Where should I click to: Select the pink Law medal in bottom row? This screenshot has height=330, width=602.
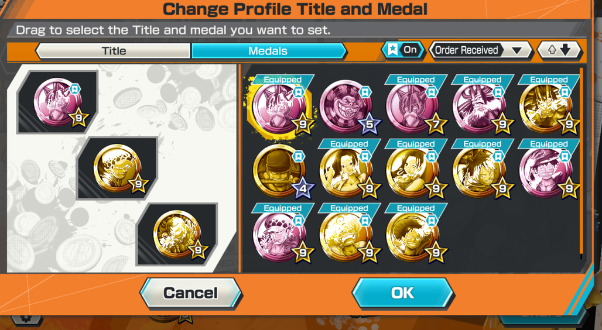279,235
